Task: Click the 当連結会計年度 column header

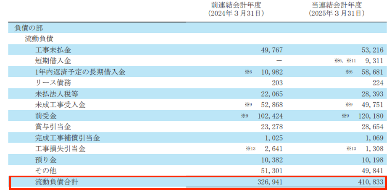Action: pyautogui.click(x=337, y=5)
